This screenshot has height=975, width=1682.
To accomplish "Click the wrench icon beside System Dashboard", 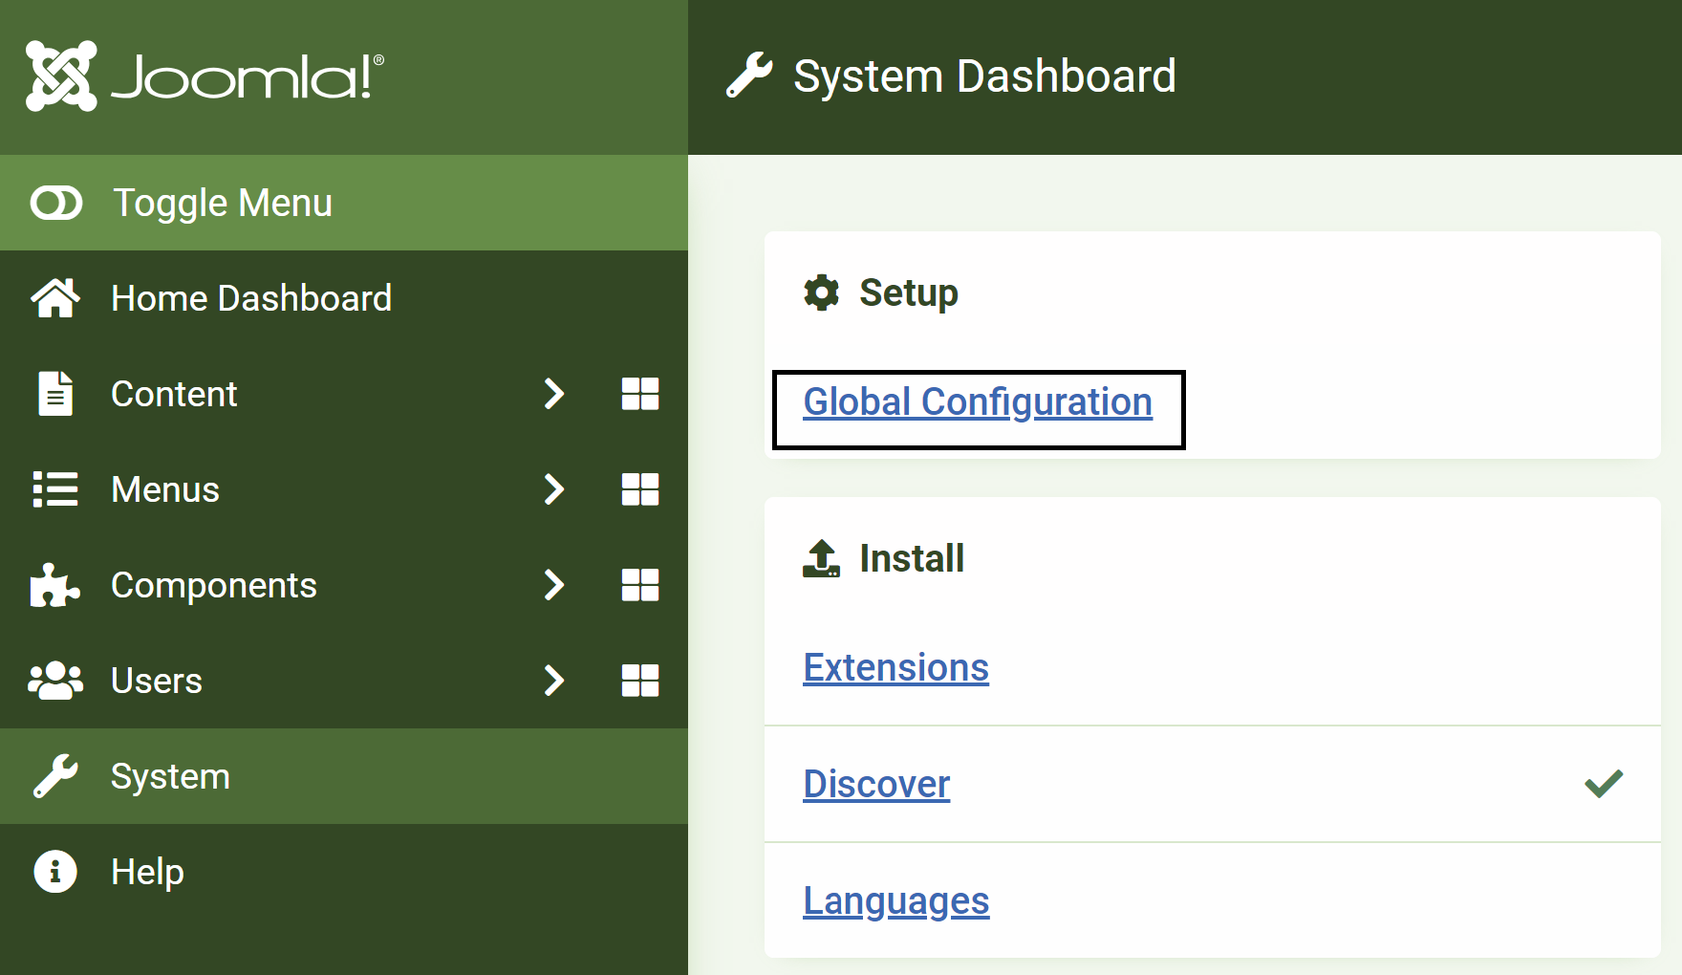I will point(749,76).
